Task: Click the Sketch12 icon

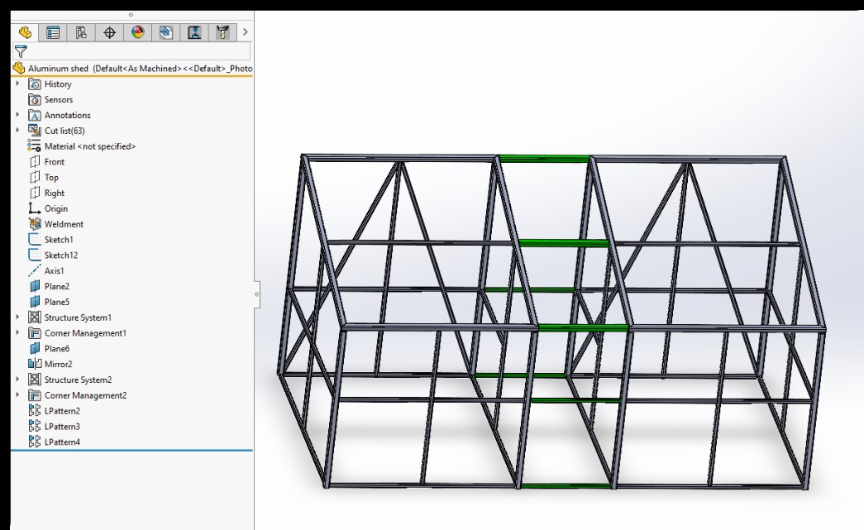Action: coord(35,255)
